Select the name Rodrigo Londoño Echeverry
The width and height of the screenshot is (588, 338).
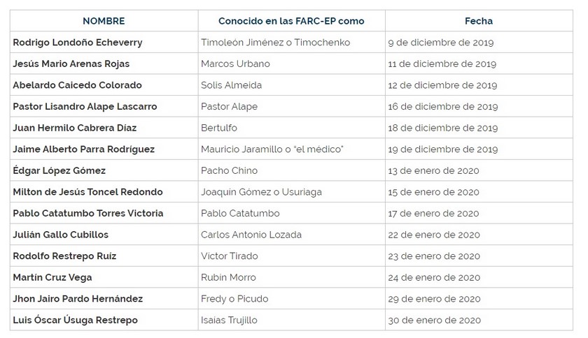pyautogui.click(x=78, y=43)
